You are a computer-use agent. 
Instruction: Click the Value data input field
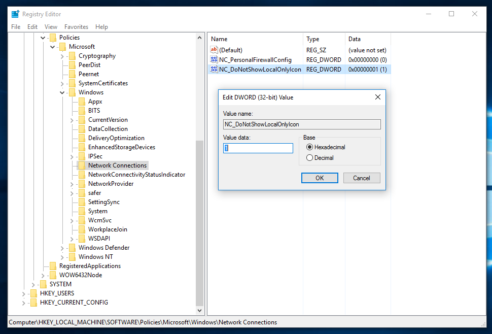(x=258, y=148)
